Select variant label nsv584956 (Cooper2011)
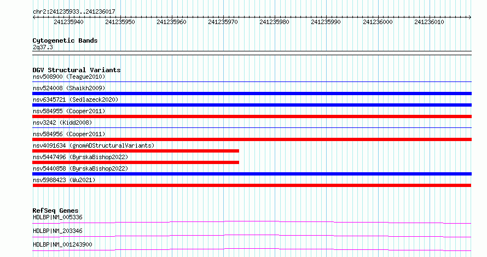The image size is (487, 257). point(69,134)
